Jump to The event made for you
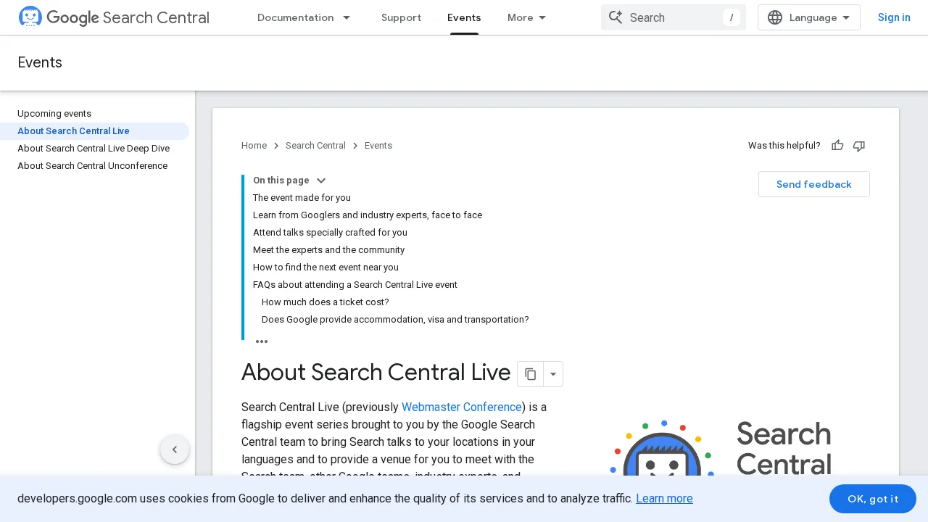Screen dimensions: 928x522 (x=302, y=198)
